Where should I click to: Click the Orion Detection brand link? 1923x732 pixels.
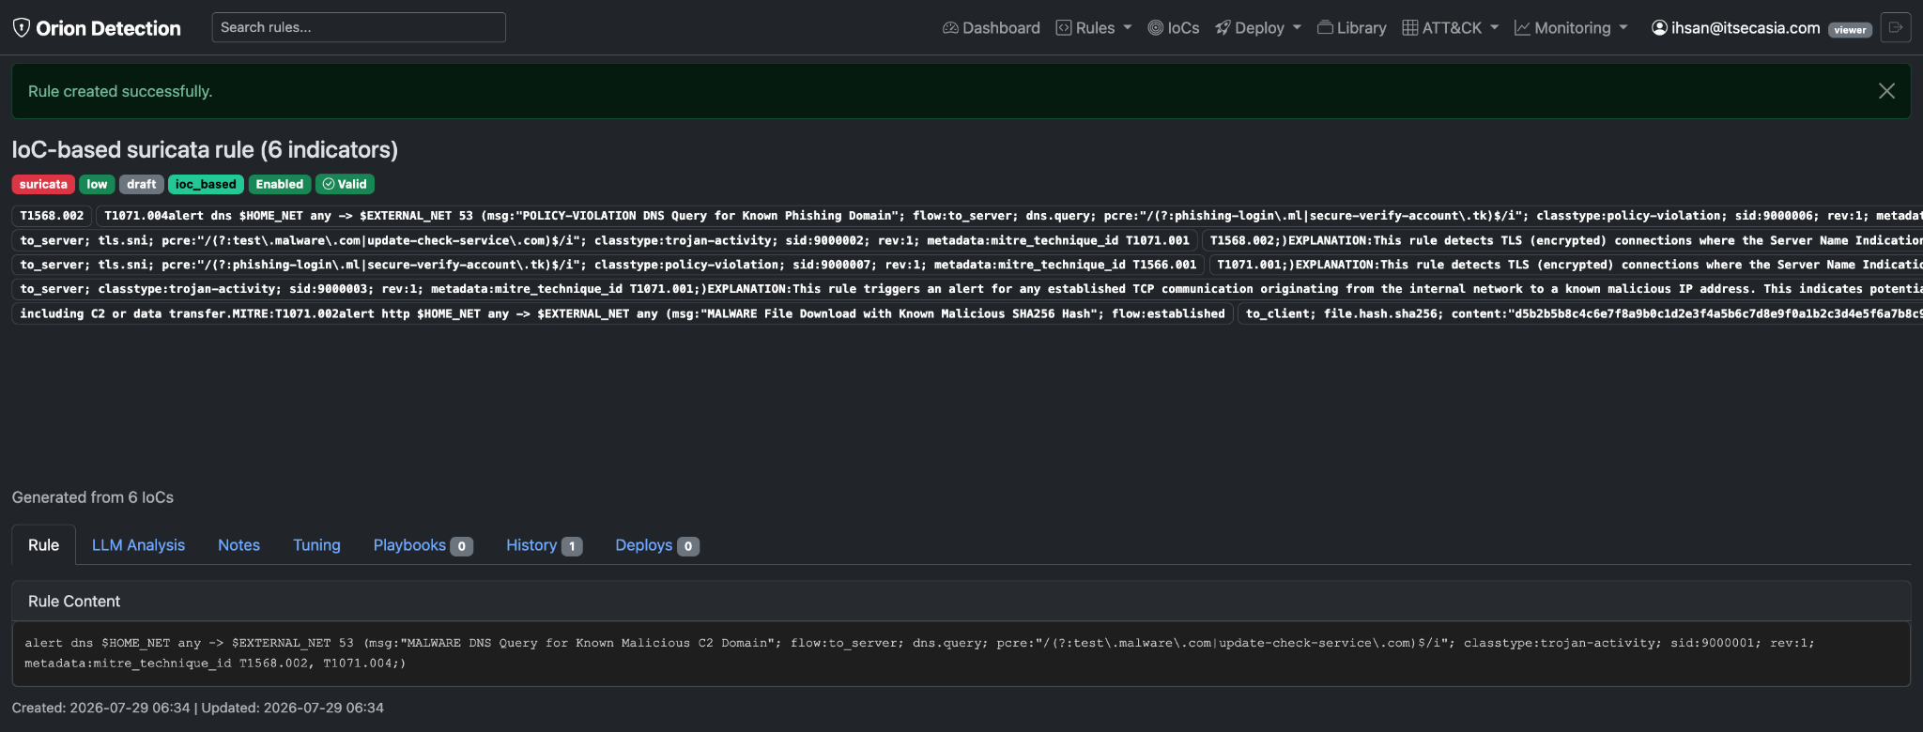97,28
